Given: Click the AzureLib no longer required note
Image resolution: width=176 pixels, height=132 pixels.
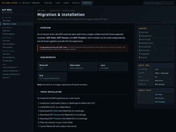Looking at the screenshot, I should coord(62,85).
